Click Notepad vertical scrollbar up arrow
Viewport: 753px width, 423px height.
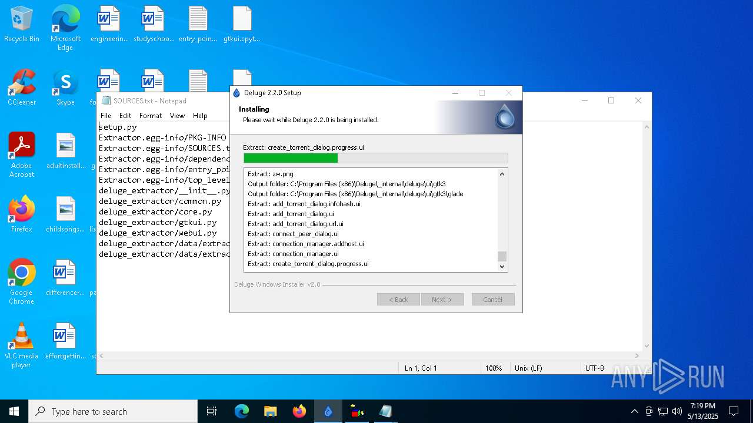tap(647, 127)
